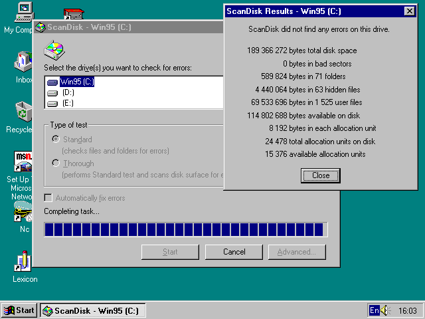Click the ScanDisk progress bar

click(185, 229)
